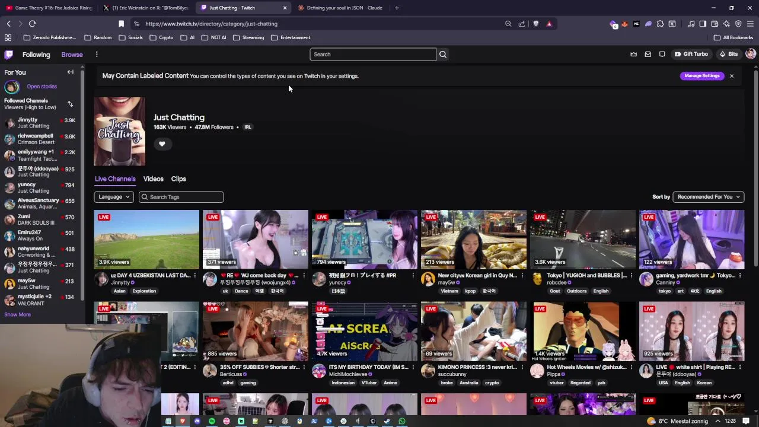Click the Search Tags input field

[181, 197]
